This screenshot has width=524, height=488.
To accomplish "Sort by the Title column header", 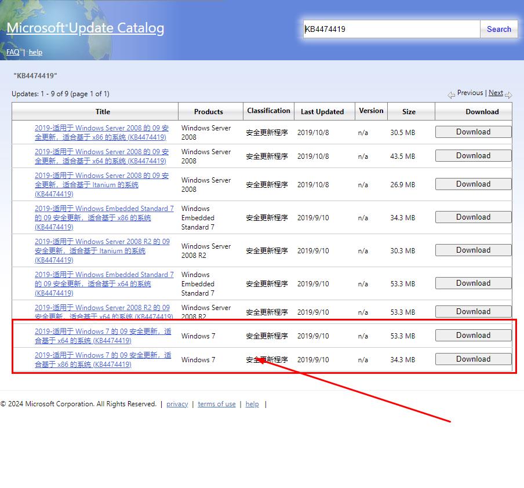I will [103, 112].
